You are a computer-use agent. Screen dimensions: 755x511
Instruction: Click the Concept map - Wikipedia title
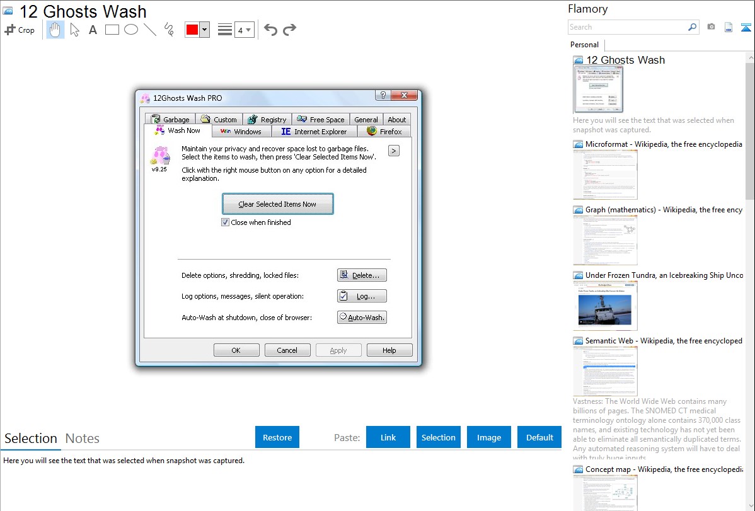664,469
